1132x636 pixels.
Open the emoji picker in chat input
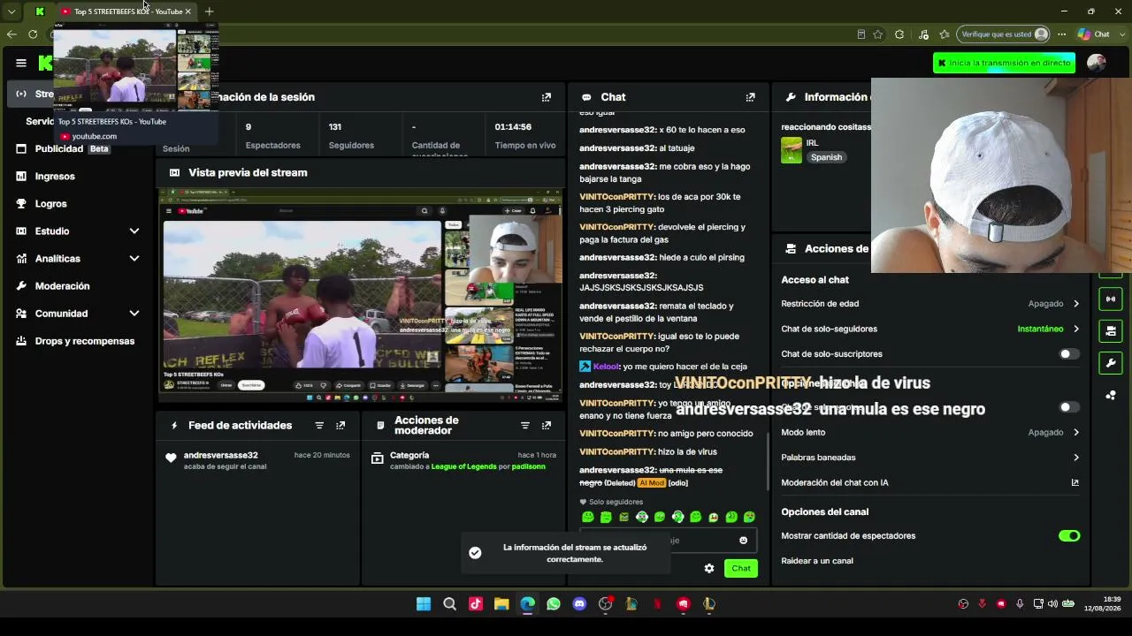coord(743,541)
